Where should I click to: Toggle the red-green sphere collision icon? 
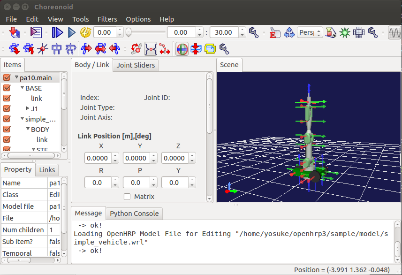tap(182, 49)
